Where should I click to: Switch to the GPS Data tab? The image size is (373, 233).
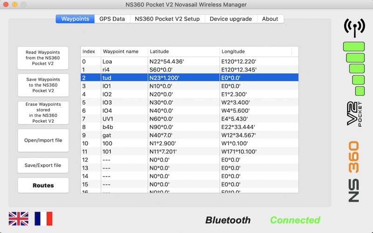point(112,19)
